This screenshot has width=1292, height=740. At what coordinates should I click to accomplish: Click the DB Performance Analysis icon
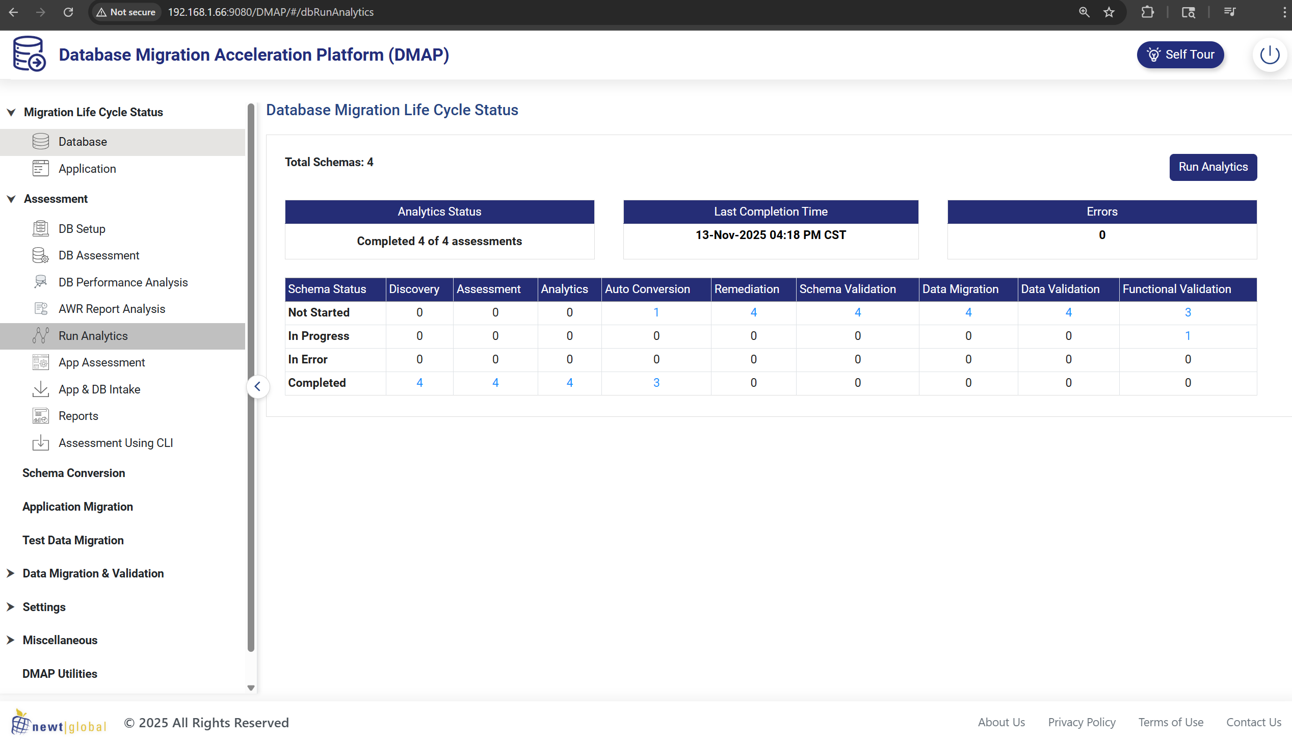point(41,282)
